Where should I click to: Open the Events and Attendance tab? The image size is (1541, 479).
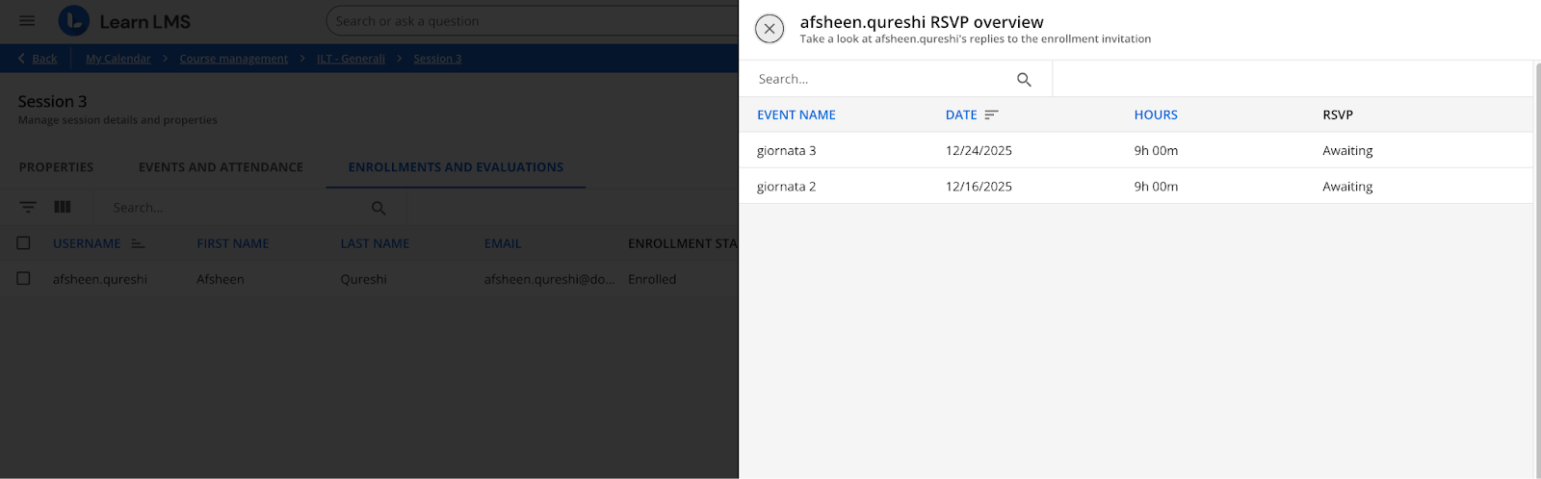[x=221, y=167]
